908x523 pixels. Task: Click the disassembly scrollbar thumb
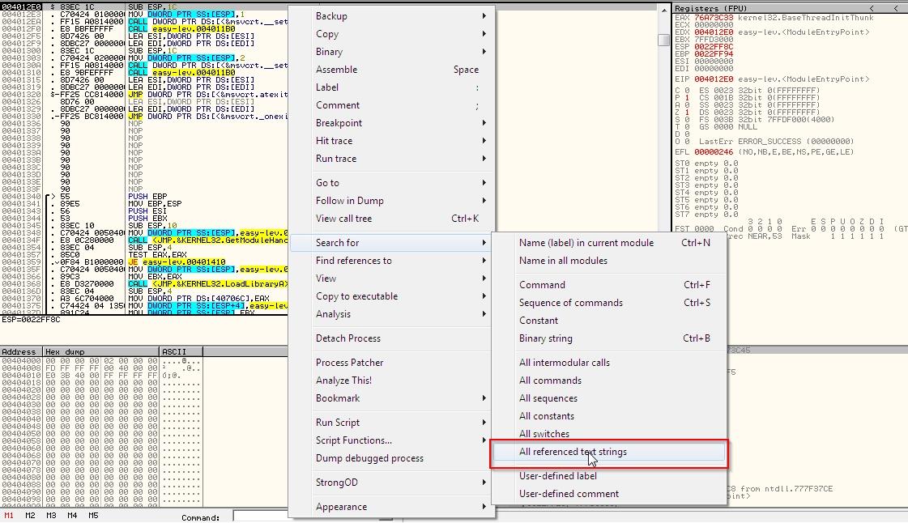(663, 40)
